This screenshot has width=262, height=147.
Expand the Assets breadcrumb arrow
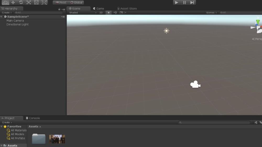(40, 127)
